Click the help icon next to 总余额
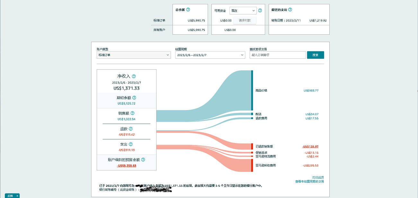 click(x=188, y=10)
